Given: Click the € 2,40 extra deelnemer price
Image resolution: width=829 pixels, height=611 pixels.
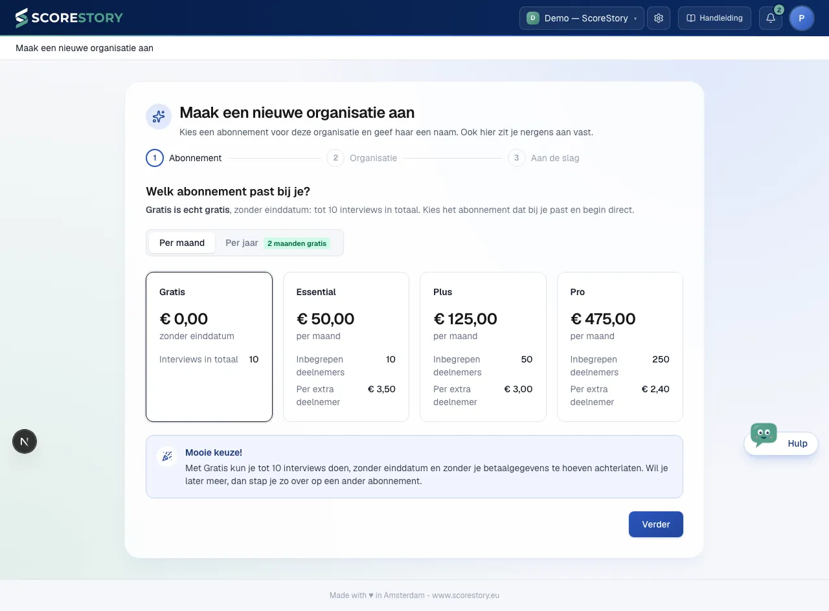Looking at the screenshot, I should [655, 389].
